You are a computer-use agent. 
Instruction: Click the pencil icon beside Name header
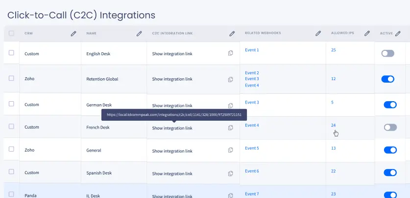(139, 33)
